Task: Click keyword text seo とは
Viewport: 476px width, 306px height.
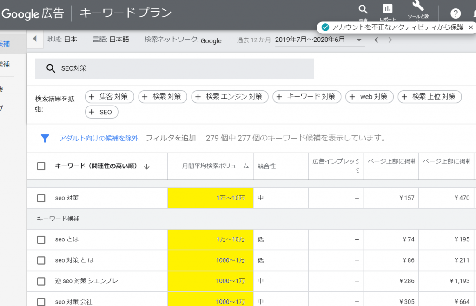Action: [x=67, y=239]
